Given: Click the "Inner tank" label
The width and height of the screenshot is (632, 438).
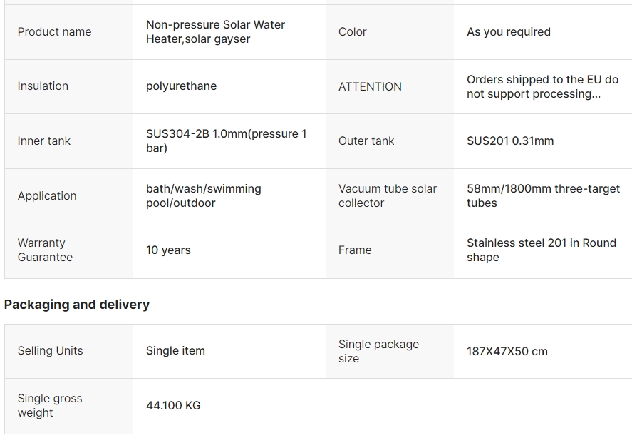Looking at the screenshot, I should [43, 141].
